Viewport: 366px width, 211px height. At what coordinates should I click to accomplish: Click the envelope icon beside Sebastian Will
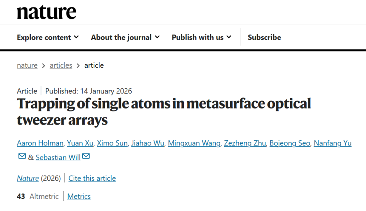(86, 156)
